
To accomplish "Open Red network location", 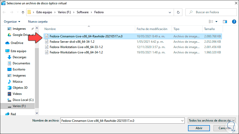I will 13,114.
